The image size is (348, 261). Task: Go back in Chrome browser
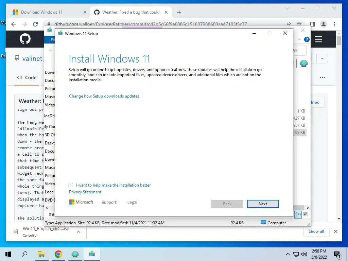click(x=14, y=24)
